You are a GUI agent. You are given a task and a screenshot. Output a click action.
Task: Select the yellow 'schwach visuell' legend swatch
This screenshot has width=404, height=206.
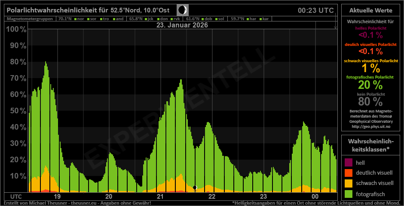349,183
